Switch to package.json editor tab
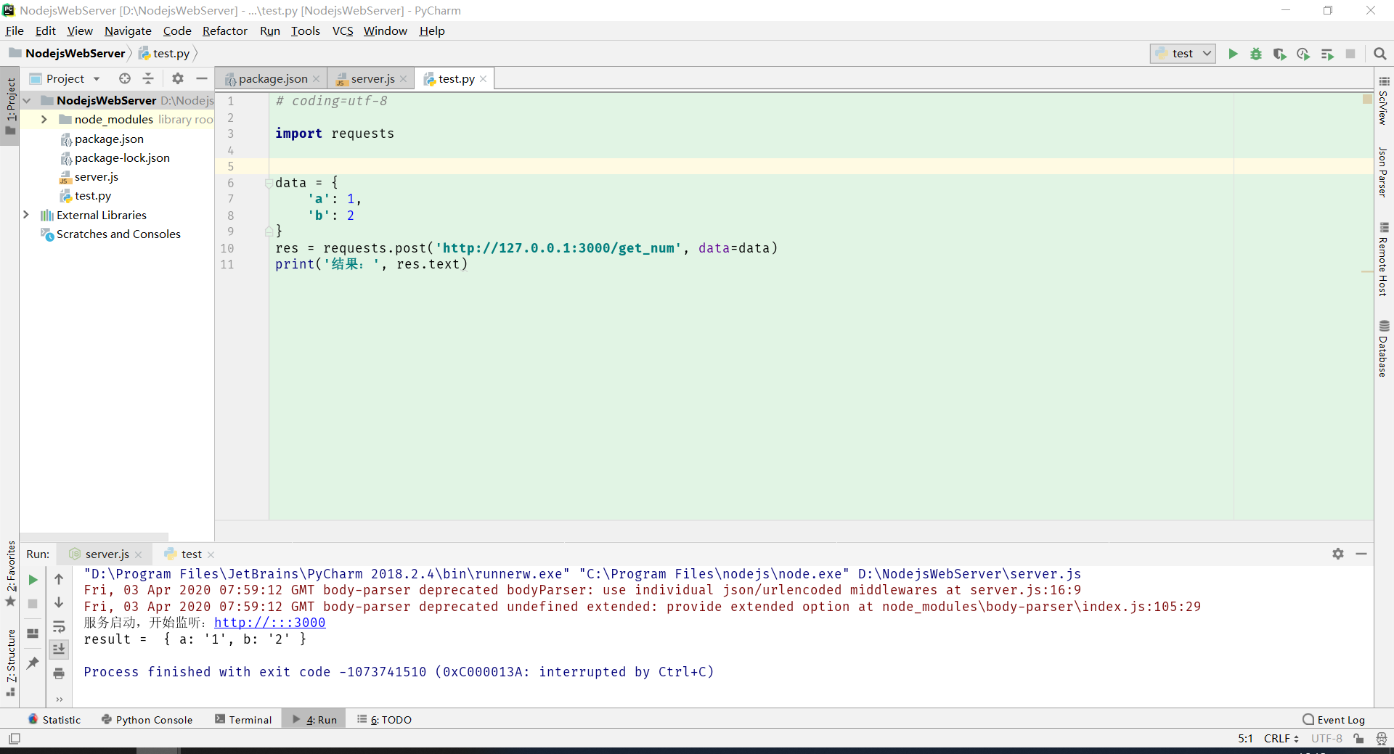The image size is (1394, 754). 272,78
